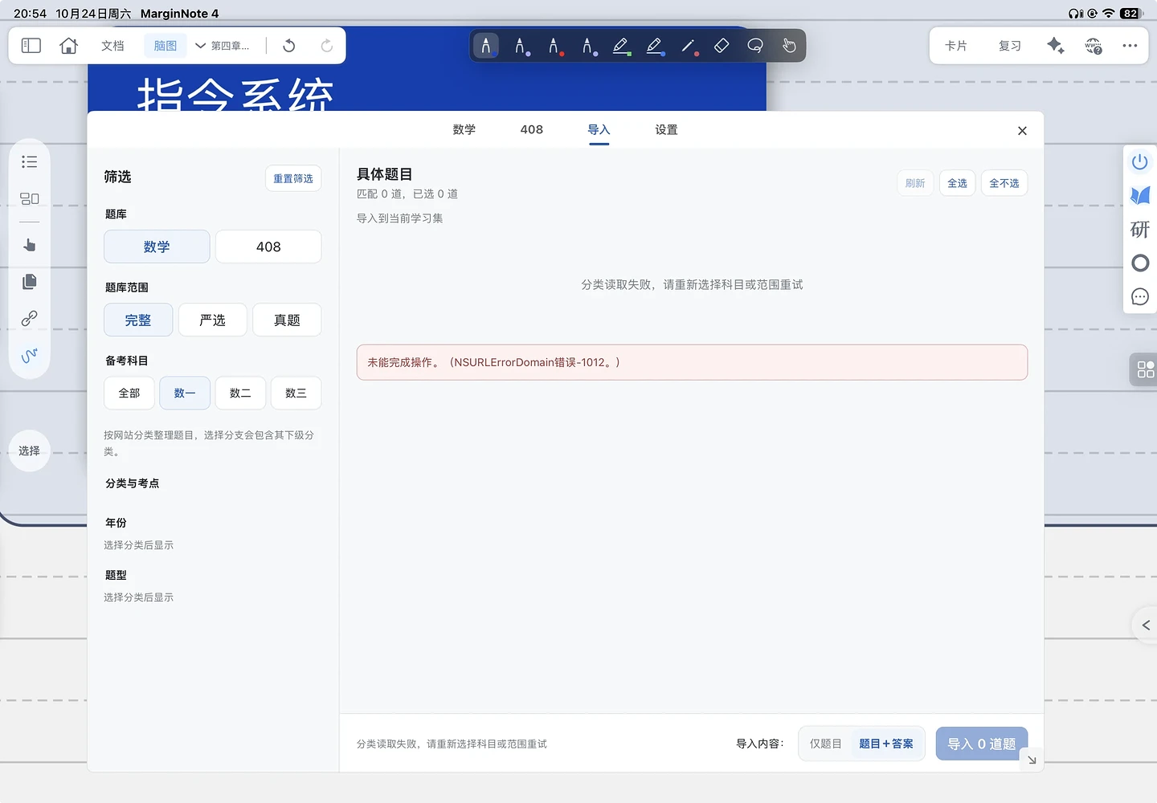Viewport: 1157px width, 803px height.
Task: Open the AI sparkle feature
Action: (1056, 46)
